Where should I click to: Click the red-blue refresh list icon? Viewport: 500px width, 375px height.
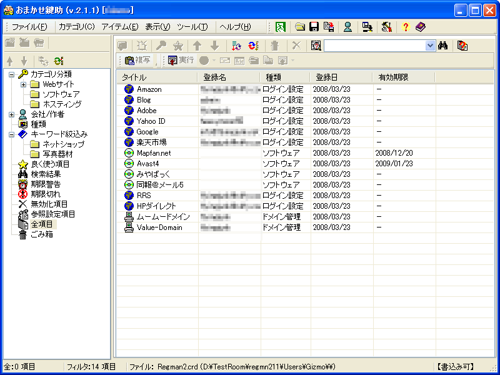point(253,46)
